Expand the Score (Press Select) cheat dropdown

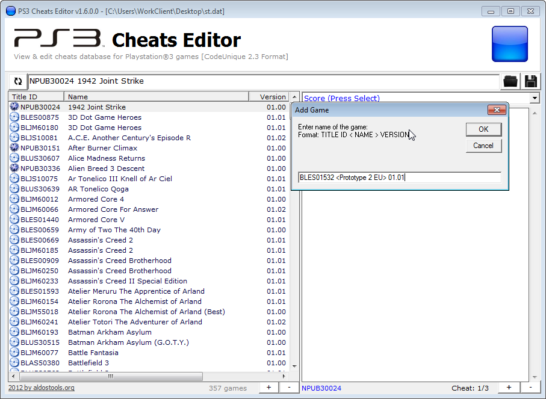click(x=534, y=98)
